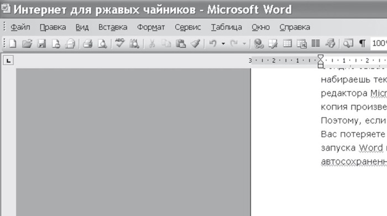
Task: Open the Окно menu
Action: pos(260,27)
